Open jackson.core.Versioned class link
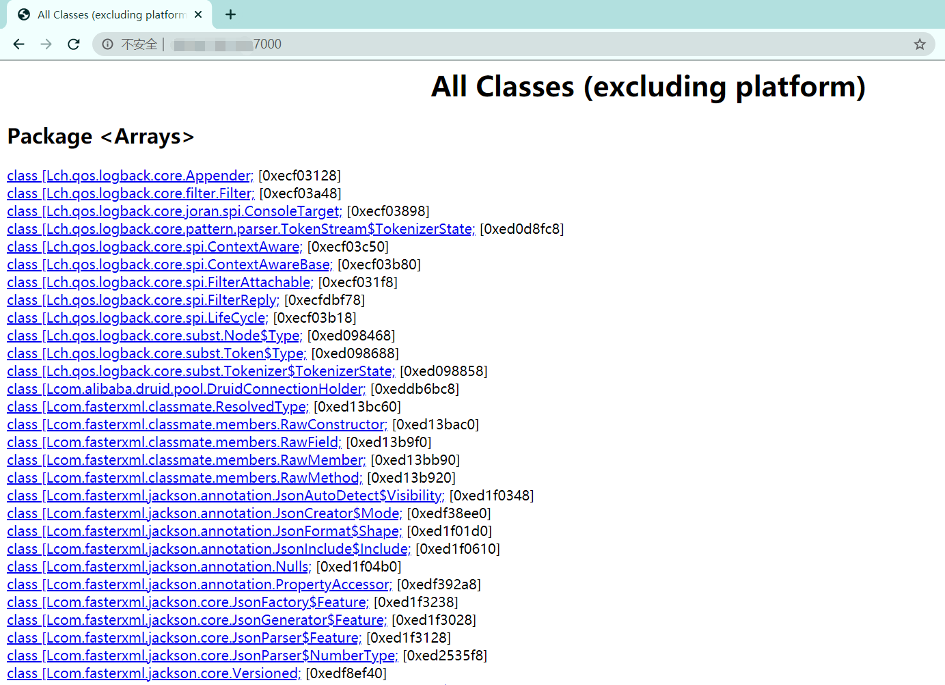 [x=154, y=673]
